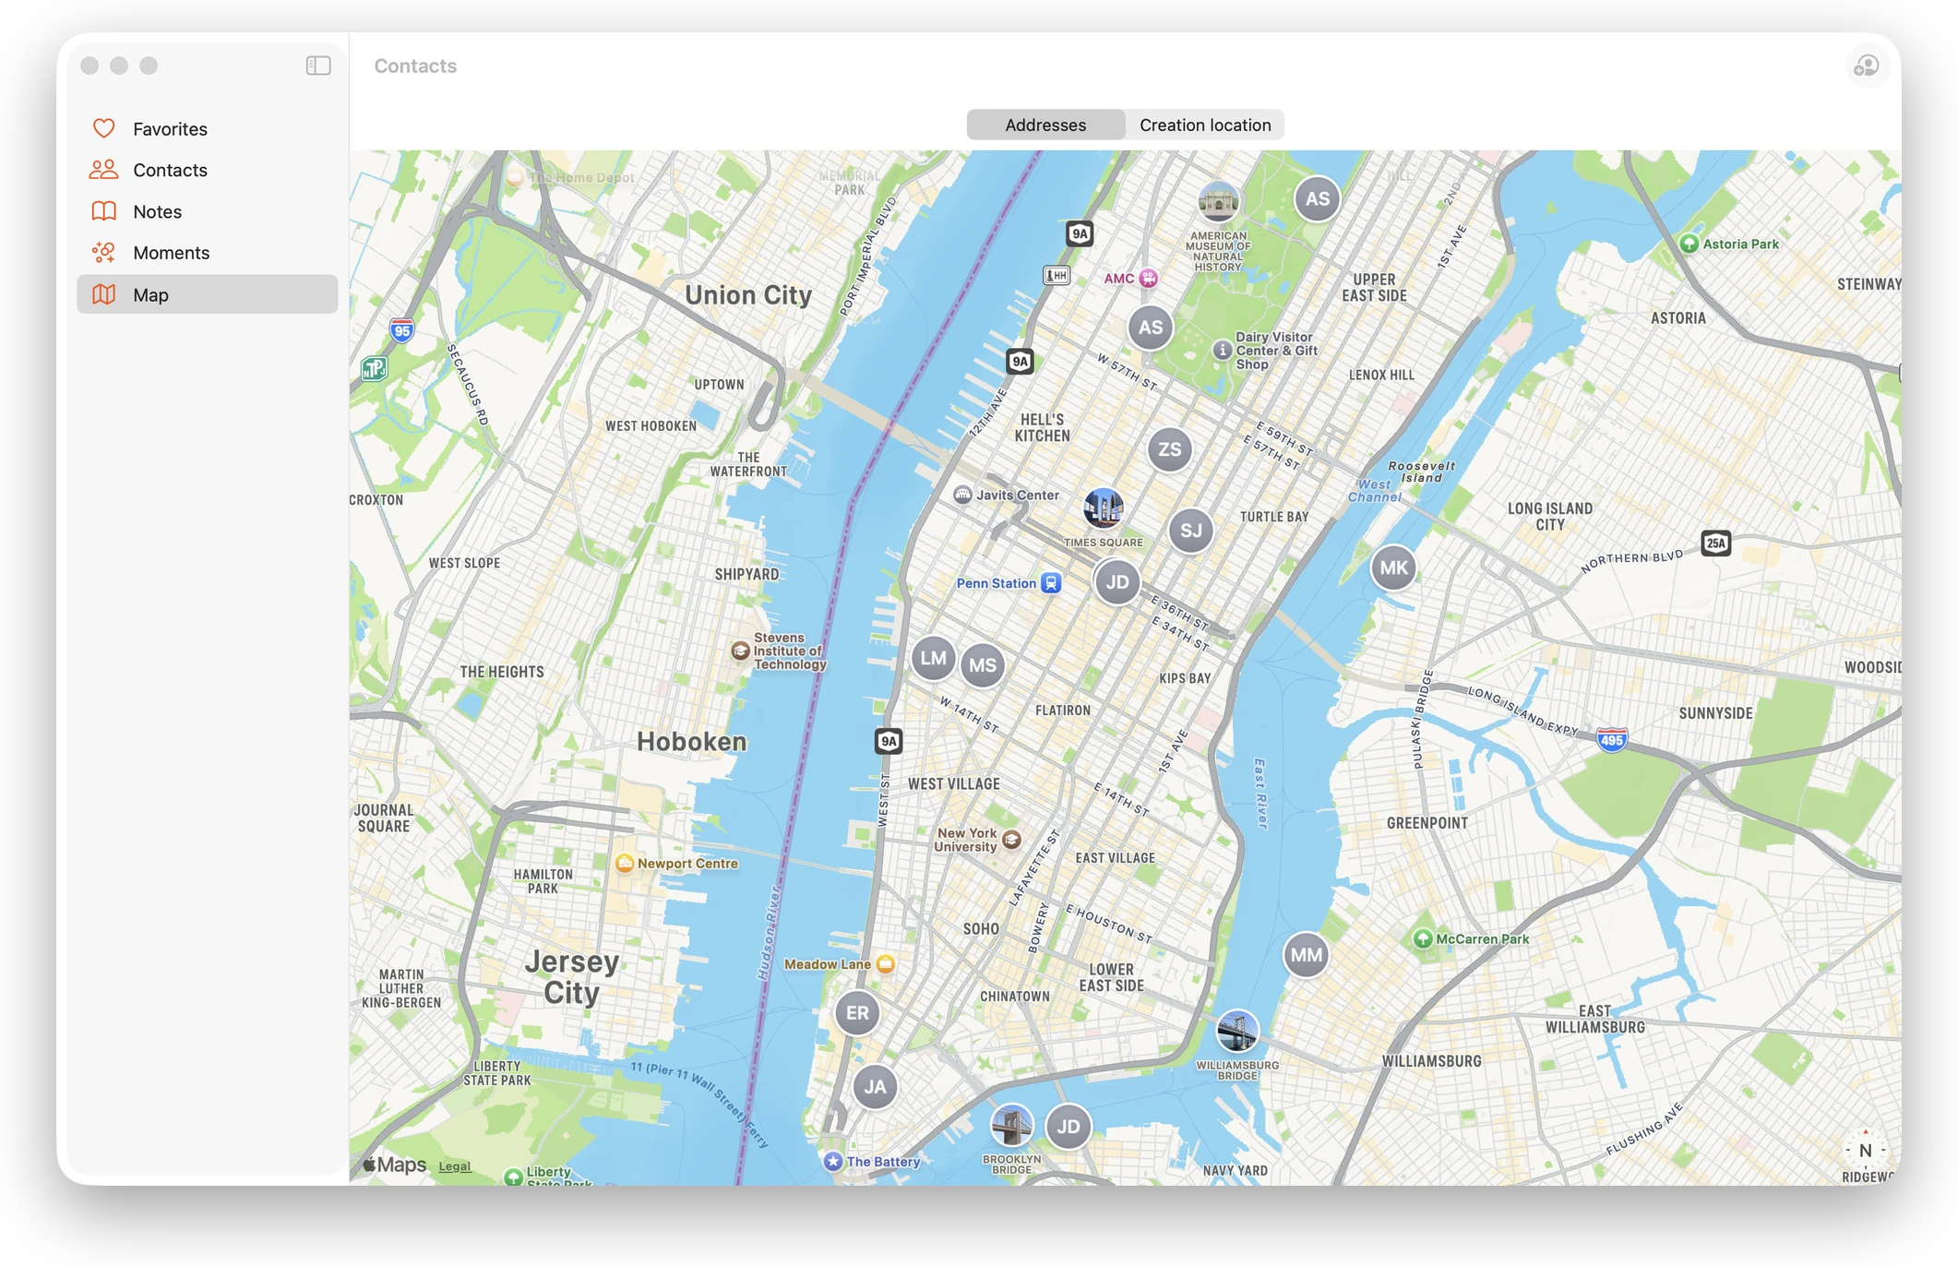Click the Meadow Lane icon
This screenshot has height=1266, width=1958.
pyautogui.click(x=886, y=964)
